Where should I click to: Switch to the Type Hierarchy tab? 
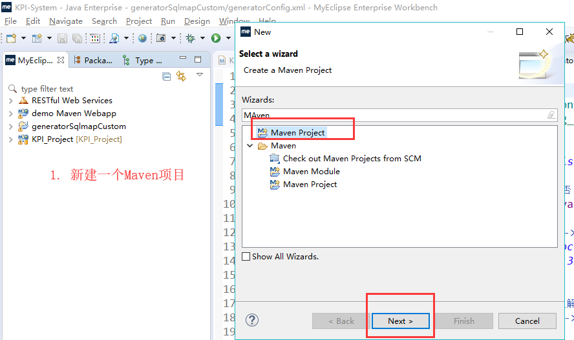pos(142,60)
